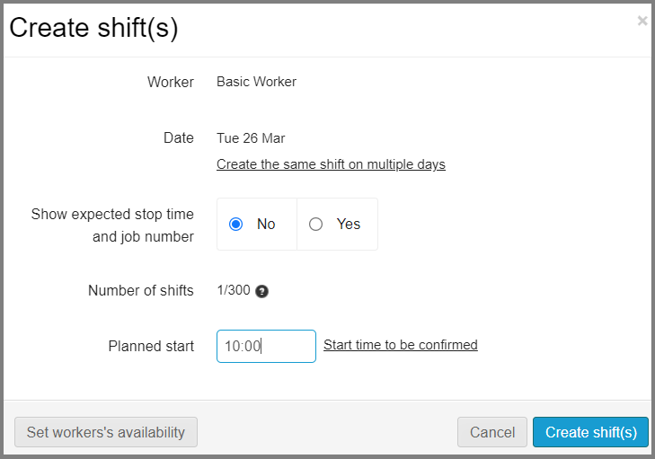Click the 'Planned start' field label
This screenshot has width=655, height=459.
151,347
